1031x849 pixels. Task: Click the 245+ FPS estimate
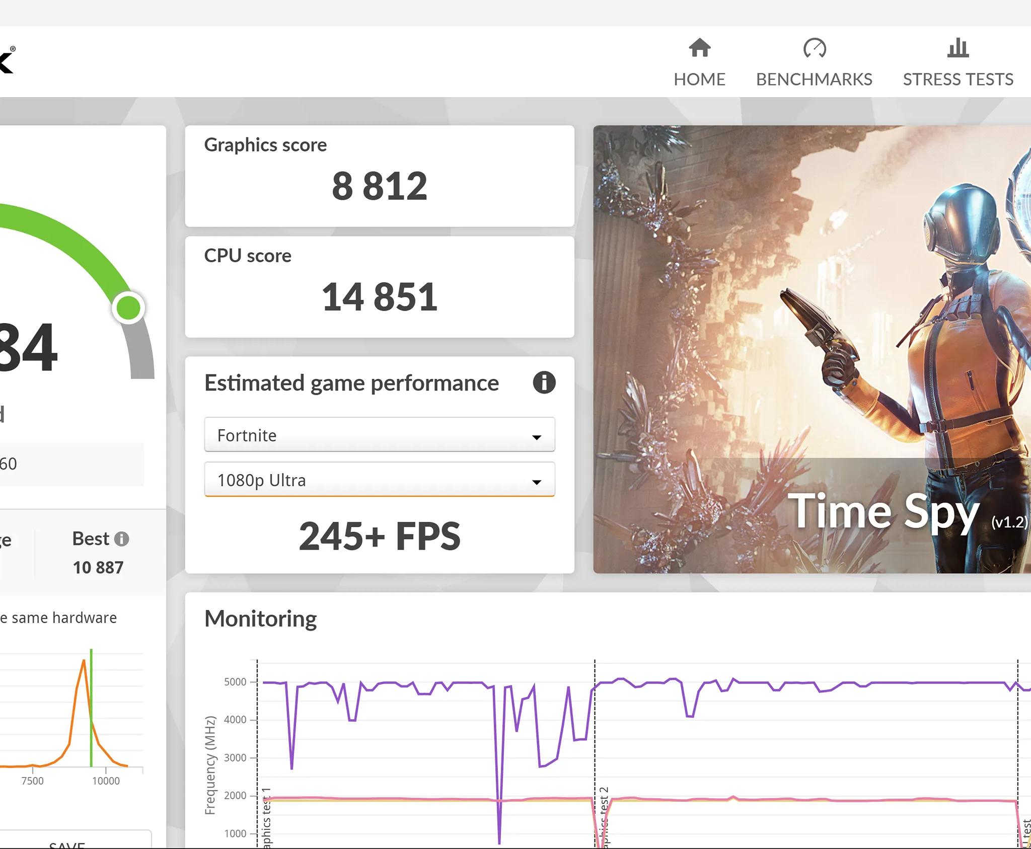(x=380, y=536)
